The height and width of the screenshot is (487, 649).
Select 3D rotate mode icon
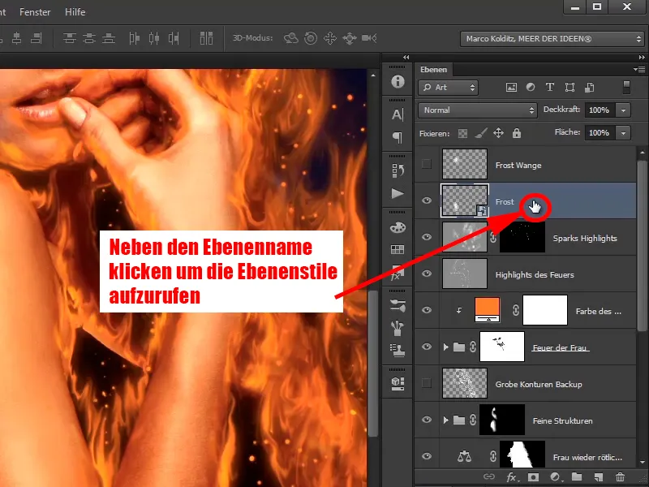click(x=291, y=38)
